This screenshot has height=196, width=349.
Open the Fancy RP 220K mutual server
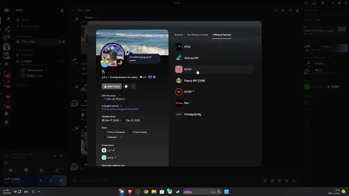(x=214, y=81)
